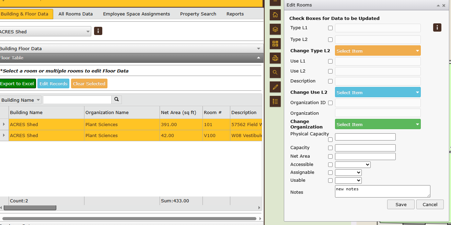The width and height of the screenshot is (451, 225).
Task: Select the Layers icon in the sidebar
Action: [275, 29]
